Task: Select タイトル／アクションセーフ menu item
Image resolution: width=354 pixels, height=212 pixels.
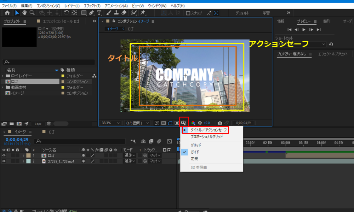Action: pyautogui.click(x=209, y=130)
